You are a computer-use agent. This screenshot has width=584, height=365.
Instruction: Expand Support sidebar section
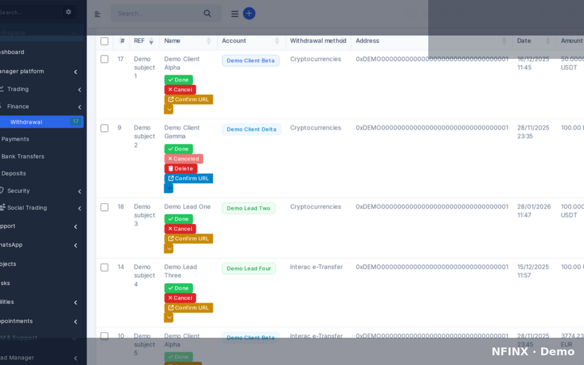click(x=75, y=227)
